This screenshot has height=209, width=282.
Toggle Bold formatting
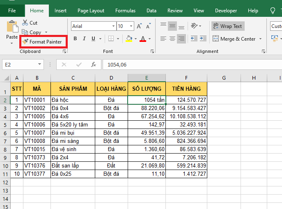point(75,39)
